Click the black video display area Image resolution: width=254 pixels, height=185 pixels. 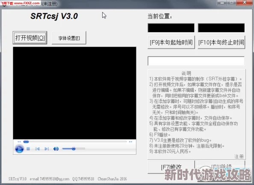[74, 93]
